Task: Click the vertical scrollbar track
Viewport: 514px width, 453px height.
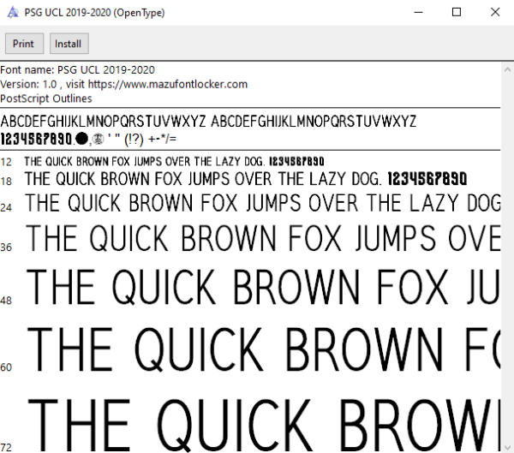Action: [x=507, y=259]
